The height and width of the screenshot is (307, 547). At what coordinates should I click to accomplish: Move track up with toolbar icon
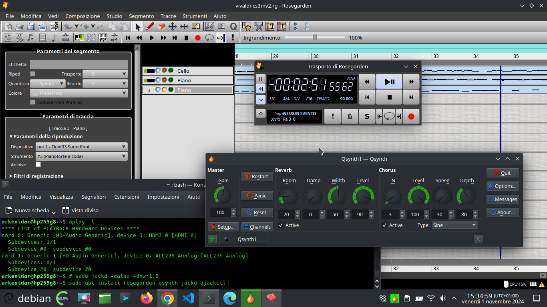270,27
